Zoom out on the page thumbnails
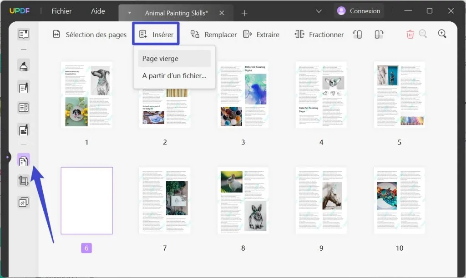 coord(423,34)
